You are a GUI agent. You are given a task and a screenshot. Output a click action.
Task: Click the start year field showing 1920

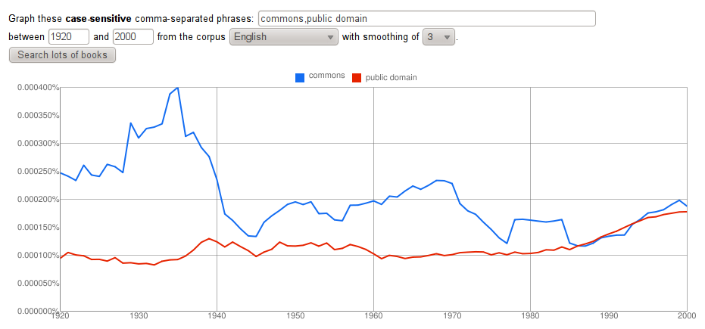coord(69,36)
